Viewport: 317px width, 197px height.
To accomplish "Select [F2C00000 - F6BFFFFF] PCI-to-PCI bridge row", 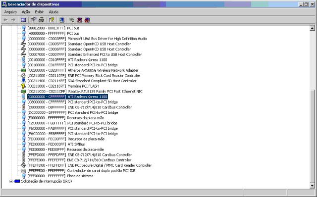I will click(x=72, y=123).
